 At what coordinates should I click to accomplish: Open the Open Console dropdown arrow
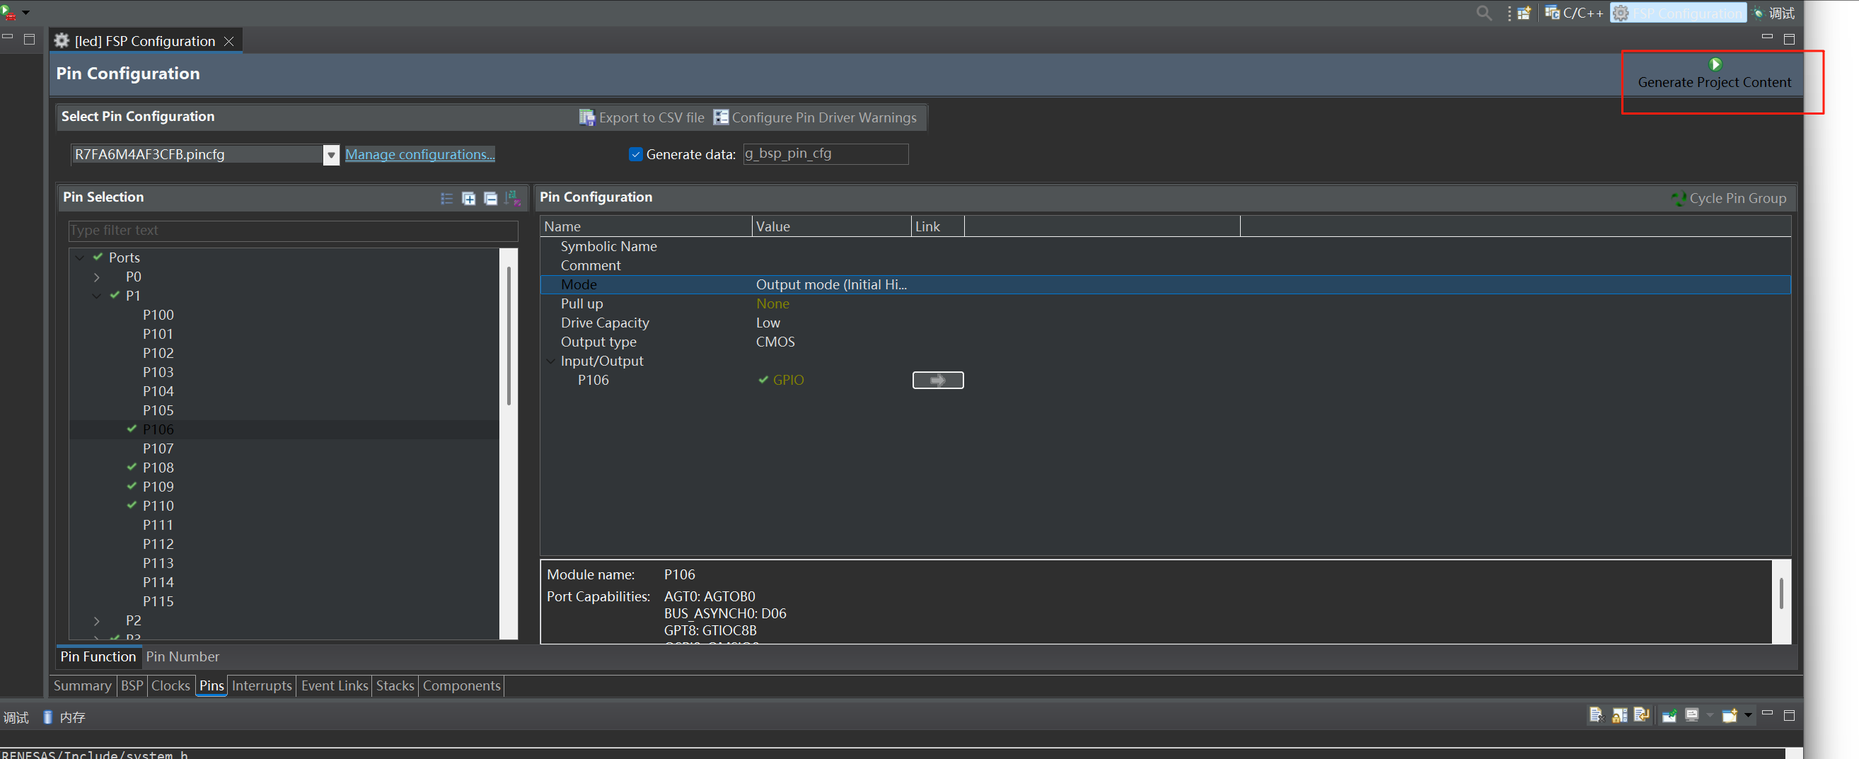click(1748, 716)
